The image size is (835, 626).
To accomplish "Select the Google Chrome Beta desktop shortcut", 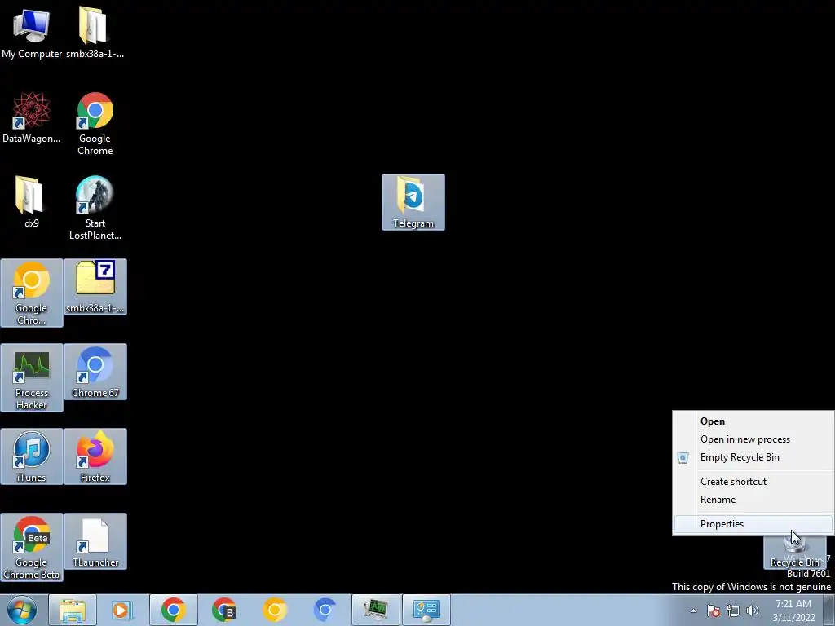I will coord(32,547).
